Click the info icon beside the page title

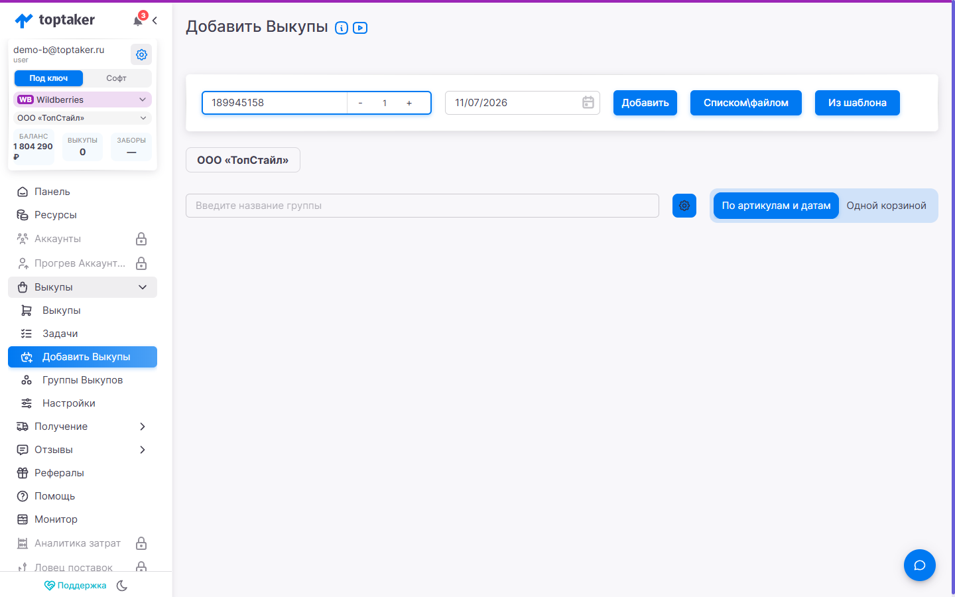pos(342,28)
